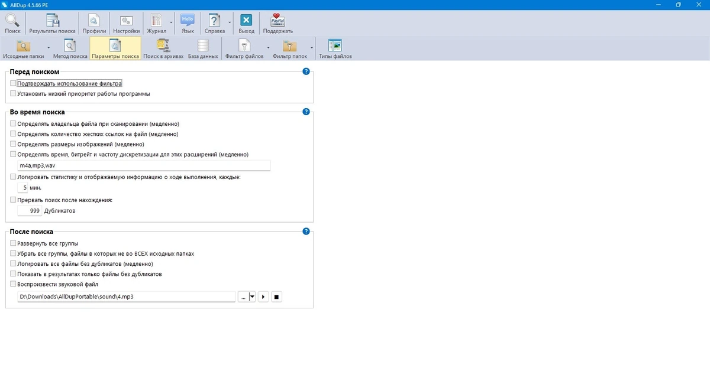710x381 pixels.
Task: Open dropdown arrow next to sound file browse button
Action: click(x=252, y=297)
